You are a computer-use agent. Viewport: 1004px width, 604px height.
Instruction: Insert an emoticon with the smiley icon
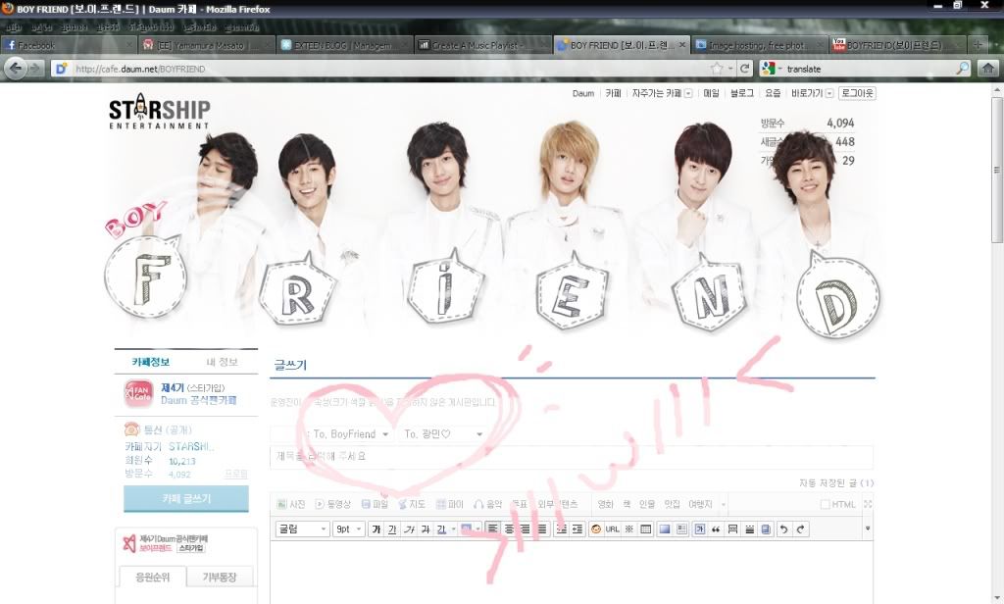click(596, 529)
